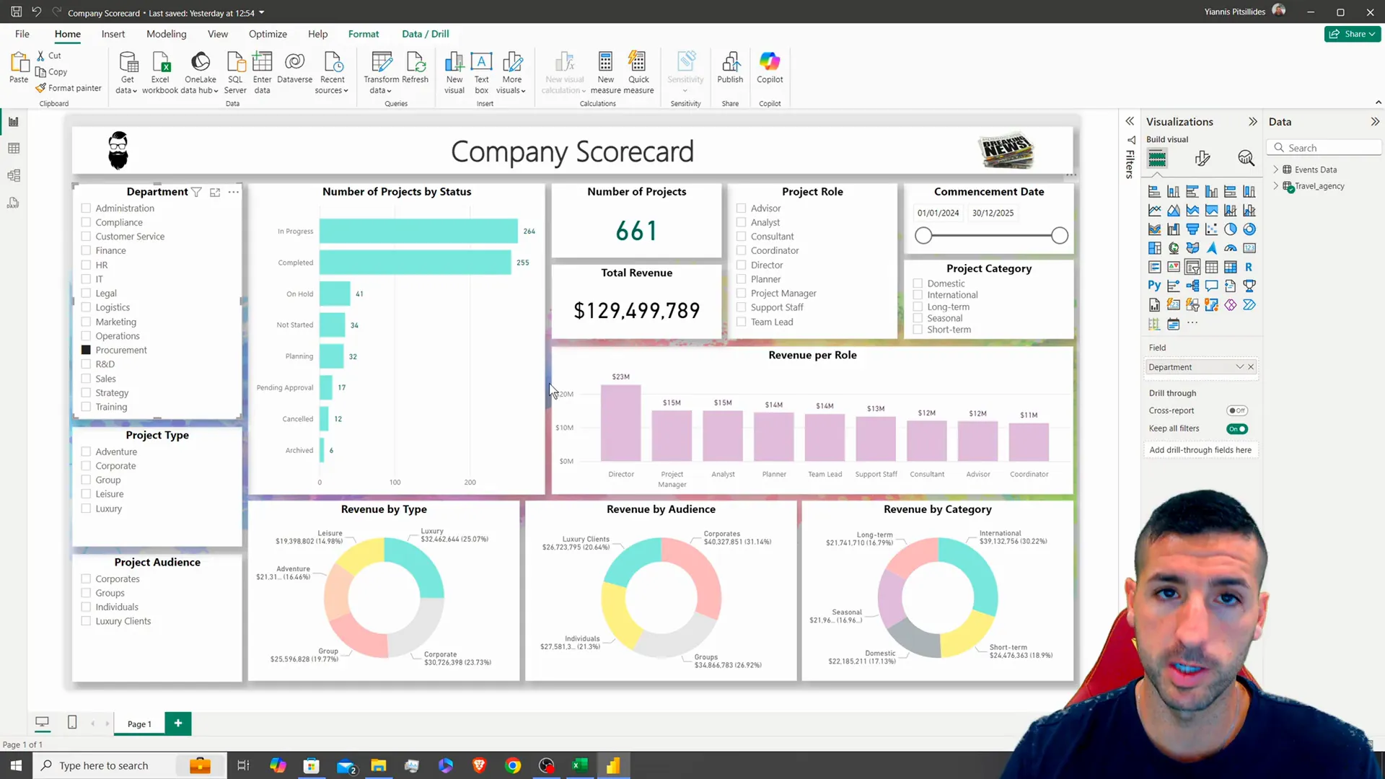Collapse the Data pane

(x=1375, y=122)
